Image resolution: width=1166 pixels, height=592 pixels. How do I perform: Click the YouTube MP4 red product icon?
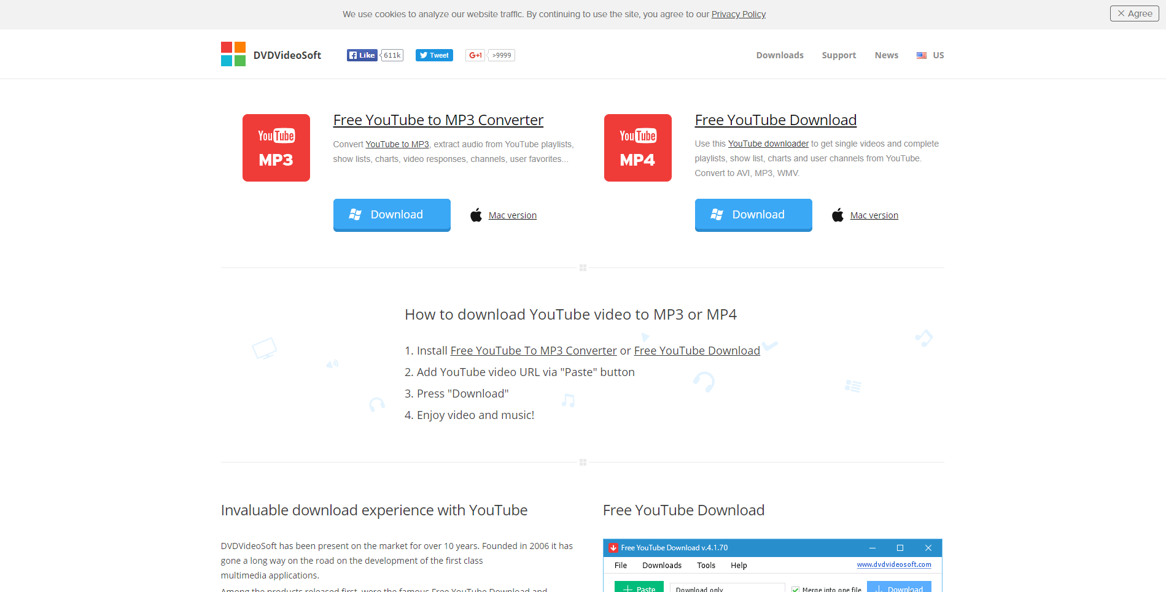coord(638,148)
